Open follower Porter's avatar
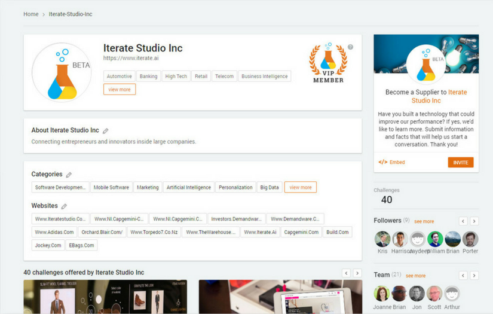The height and width of the screenshot is (314, 493). pyautogui.click(x=470, y=239)
